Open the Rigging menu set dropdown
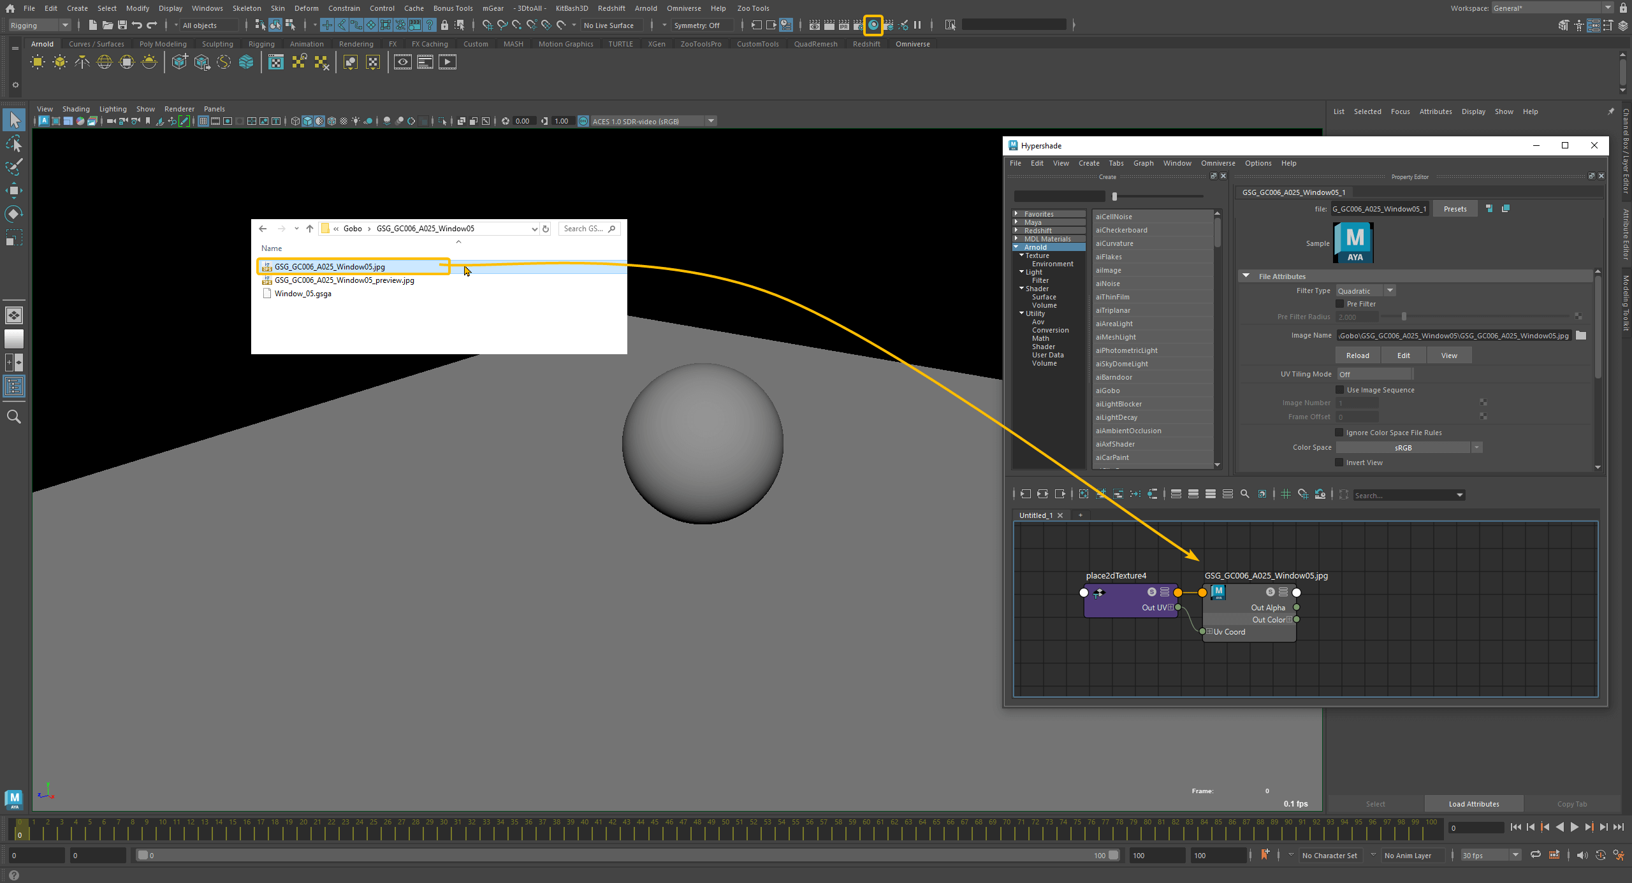The width and height of the screenshot is (1632, 883). pos(40,25)
